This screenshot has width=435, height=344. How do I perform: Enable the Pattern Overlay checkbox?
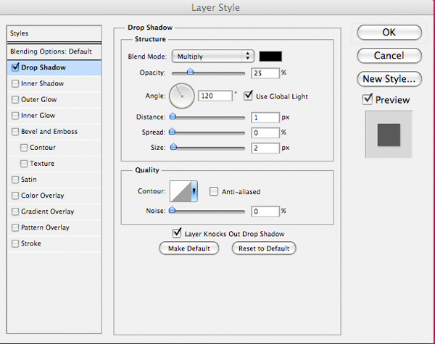[x=15, y=228]
